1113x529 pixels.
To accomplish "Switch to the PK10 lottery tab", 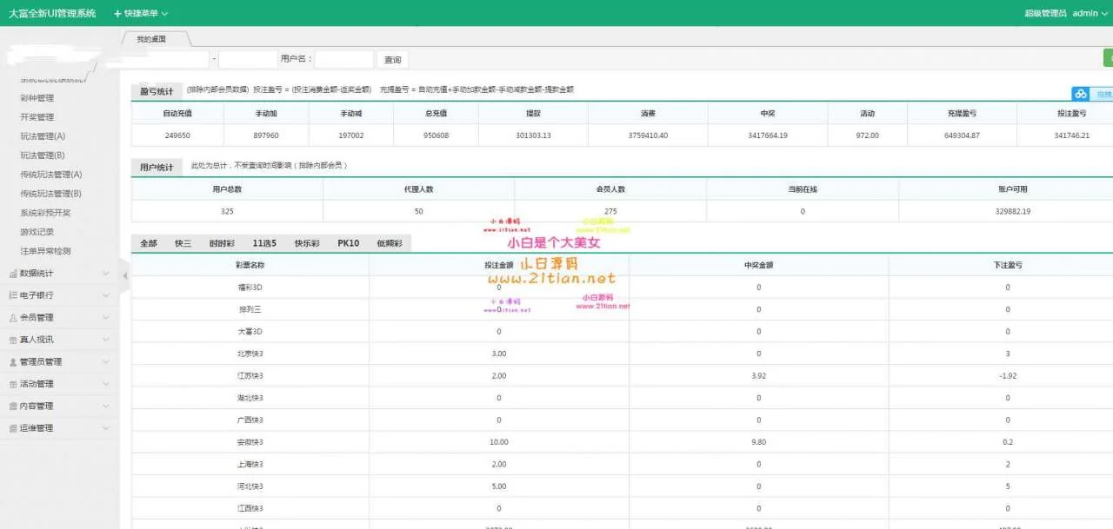I will pos(348,244).
